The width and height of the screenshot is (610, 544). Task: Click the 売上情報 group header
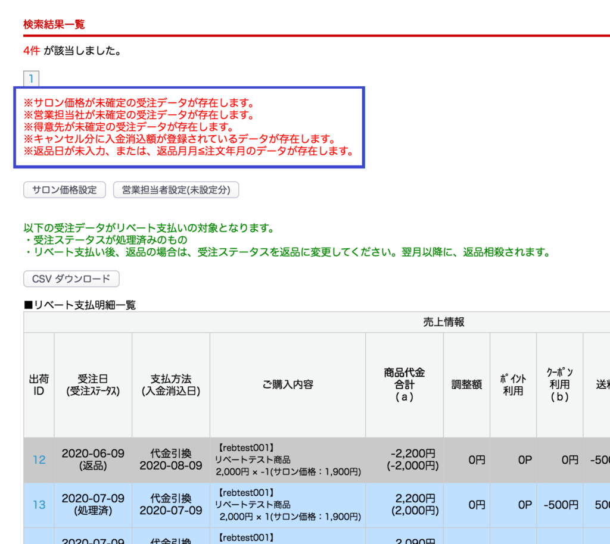coord(444,322)
